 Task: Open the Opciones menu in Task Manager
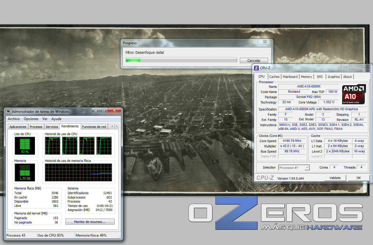tap(31, 119)
